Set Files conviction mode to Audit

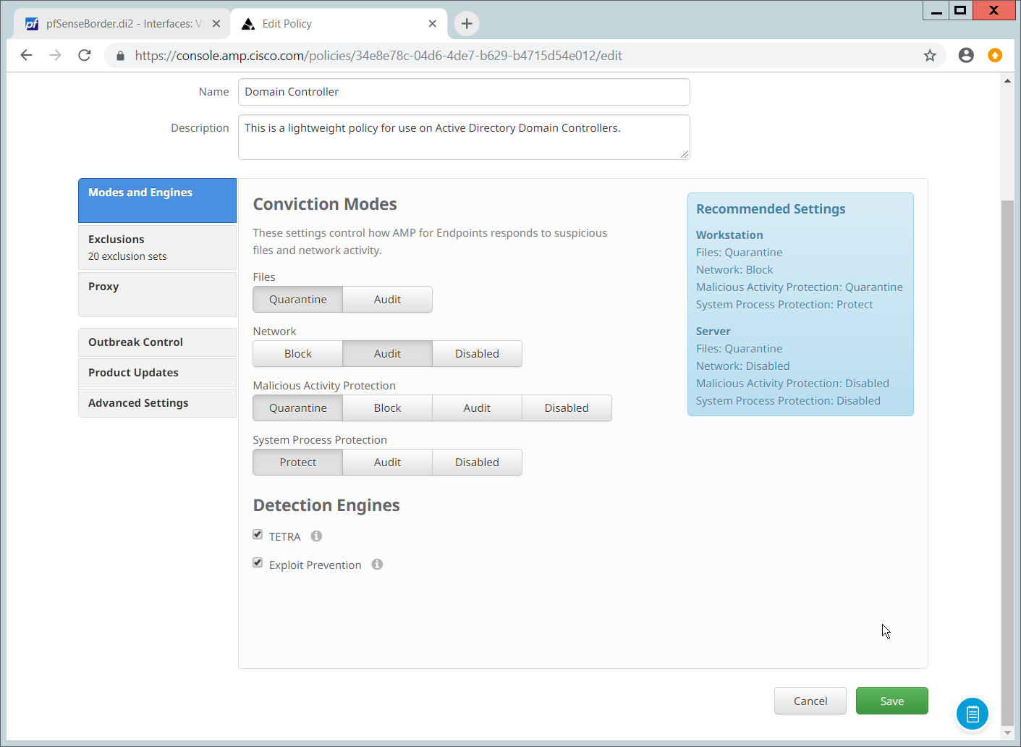387,300
